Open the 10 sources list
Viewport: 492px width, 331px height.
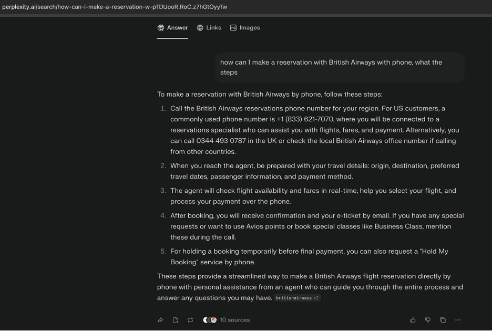(234, 320)
